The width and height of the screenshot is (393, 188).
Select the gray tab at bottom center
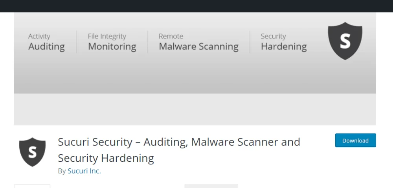211,186
